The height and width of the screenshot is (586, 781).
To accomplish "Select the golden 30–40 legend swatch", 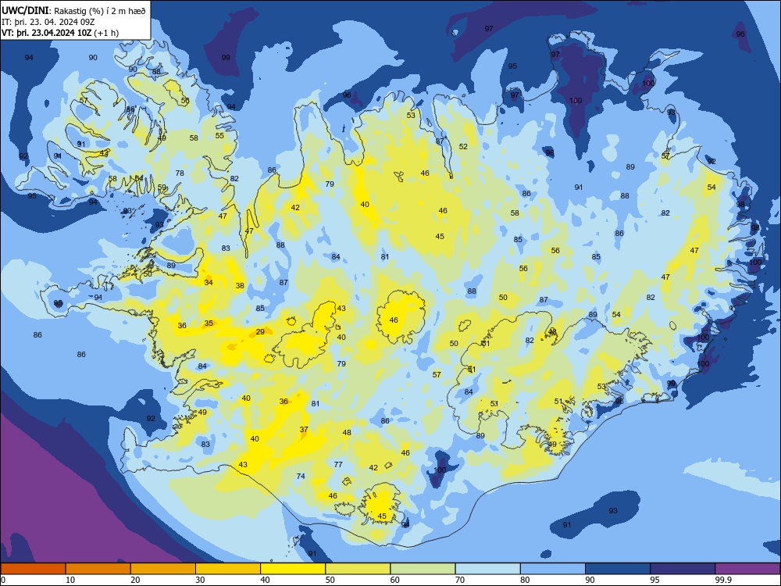I will click(x=228, y=569).
